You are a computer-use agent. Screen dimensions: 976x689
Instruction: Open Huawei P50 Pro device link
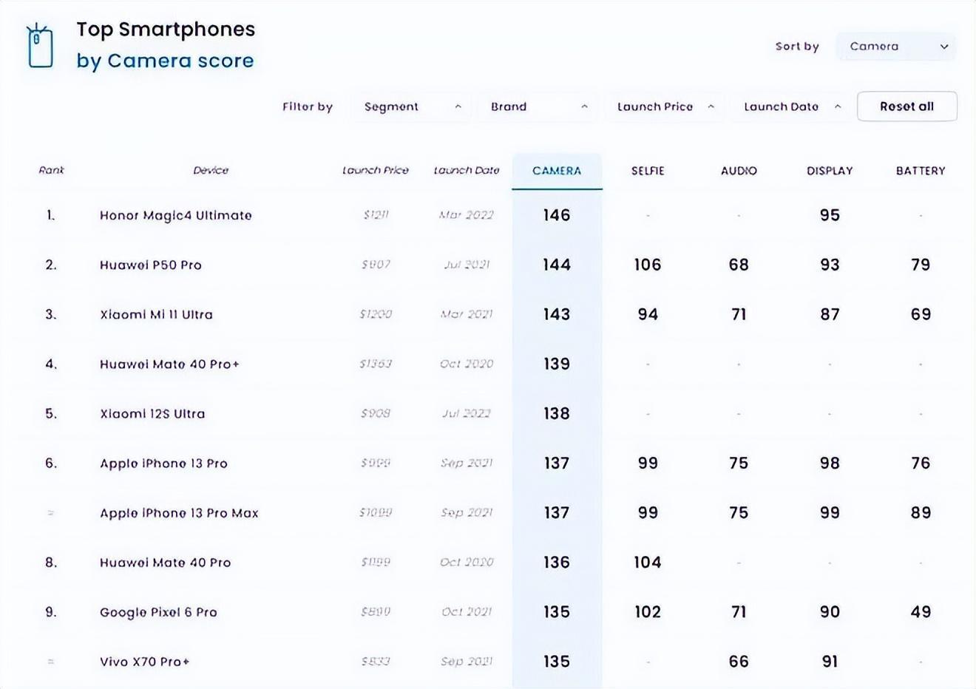tap(151, 265)
